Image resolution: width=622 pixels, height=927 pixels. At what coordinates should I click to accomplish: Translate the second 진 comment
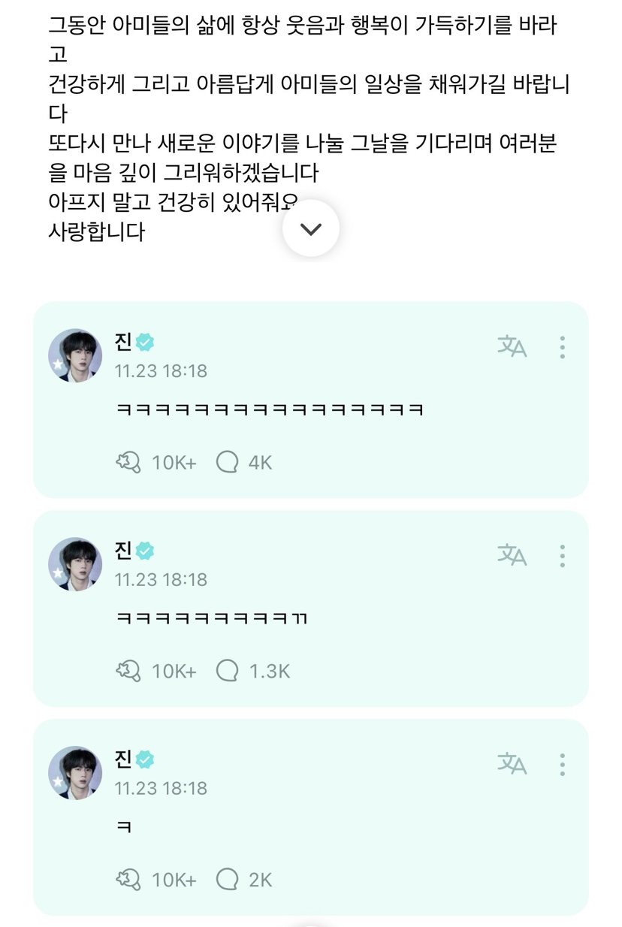click(512, 555)
